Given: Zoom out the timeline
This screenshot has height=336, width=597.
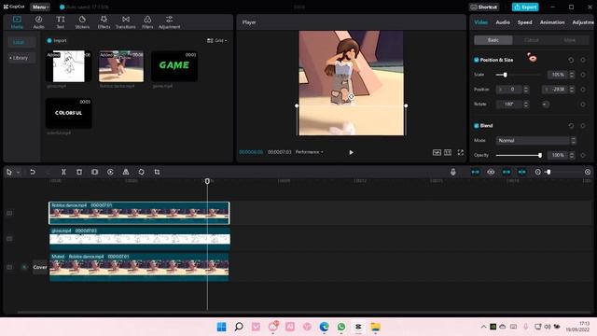Looking at the screenshot, I should tap(537, 172).
